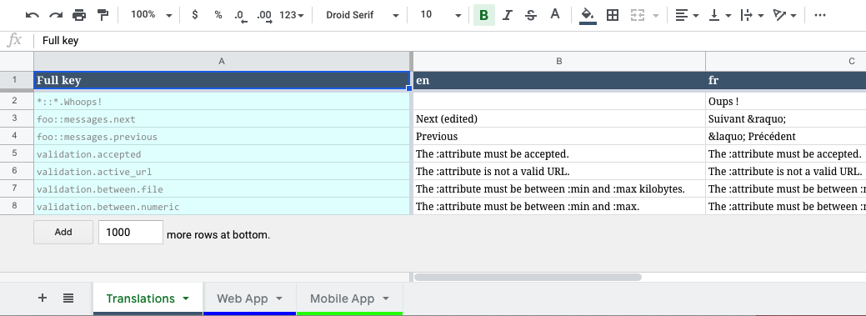Open the Droid Serif font dropdown

[x=362, y=15]
